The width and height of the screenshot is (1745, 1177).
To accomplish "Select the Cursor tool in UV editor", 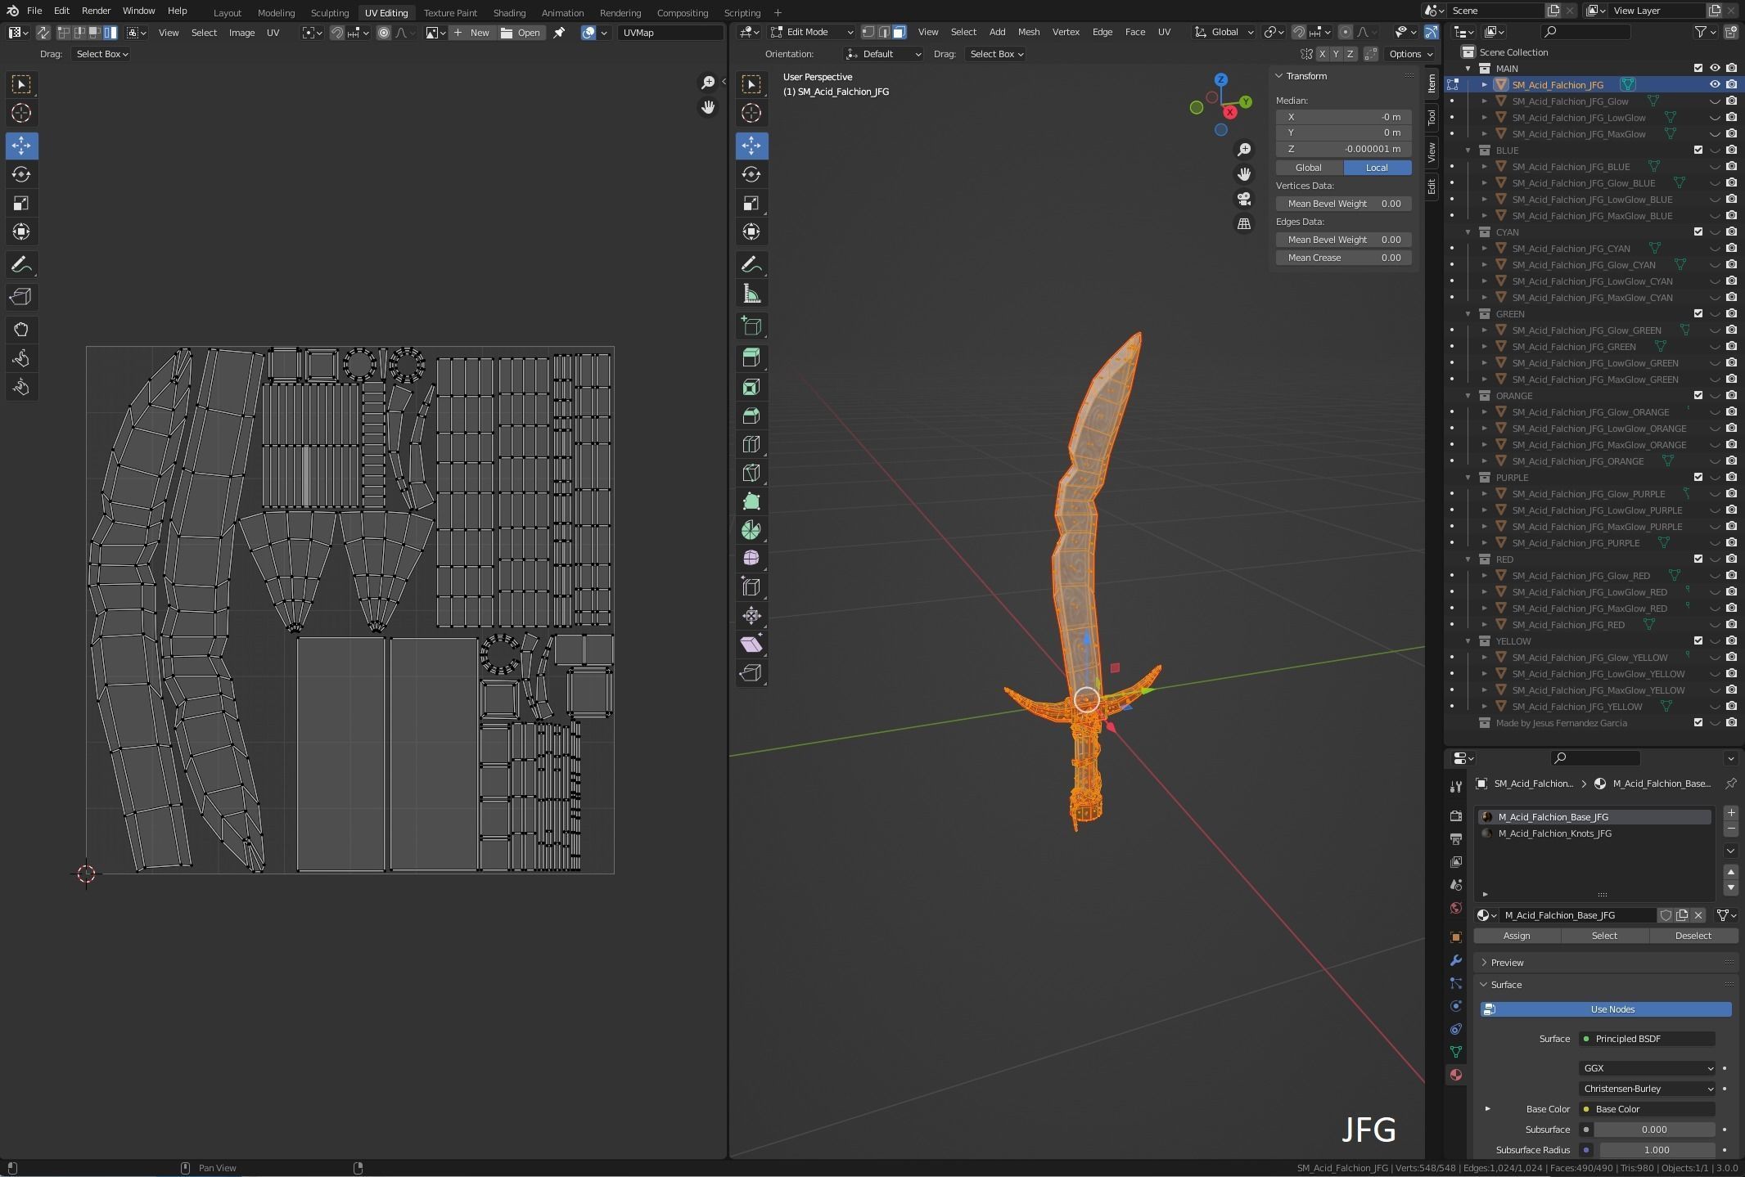I will [21, 113].
